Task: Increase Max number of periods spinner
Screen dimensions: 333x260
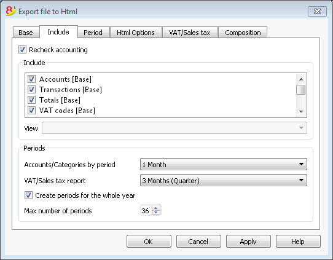Action: 156,208
